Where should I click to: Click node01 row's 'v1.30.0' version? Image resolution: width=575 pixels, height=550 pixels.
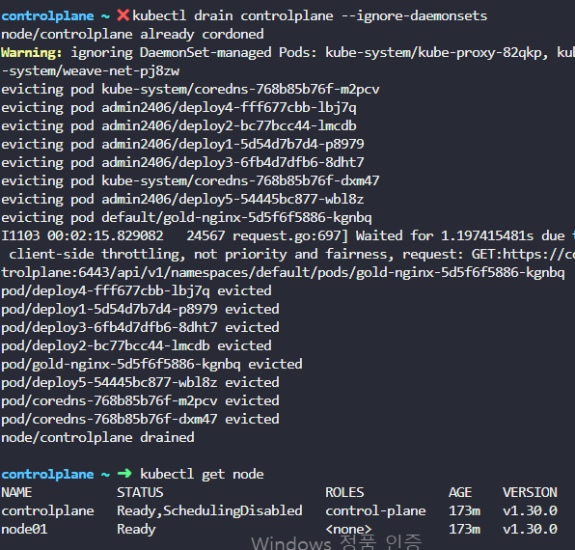(530, 529)
